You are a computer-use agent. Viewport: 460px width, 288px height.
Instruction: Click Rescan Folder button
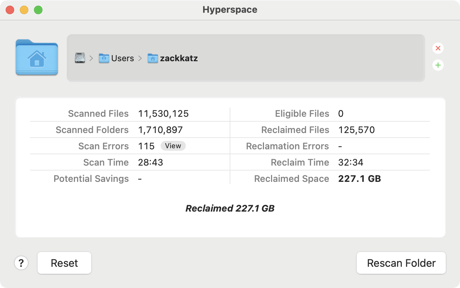pos(401,263)
